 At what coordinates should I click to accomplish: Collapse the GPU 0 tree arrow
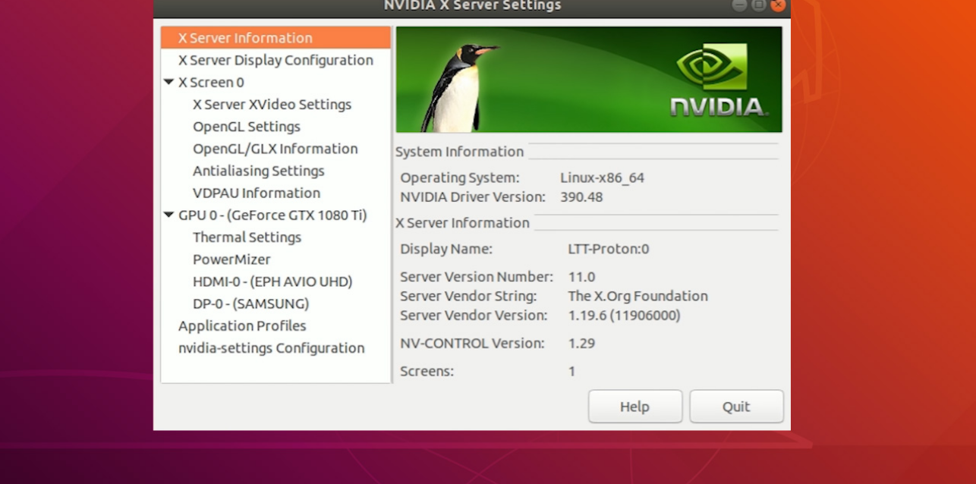[168, 215]
